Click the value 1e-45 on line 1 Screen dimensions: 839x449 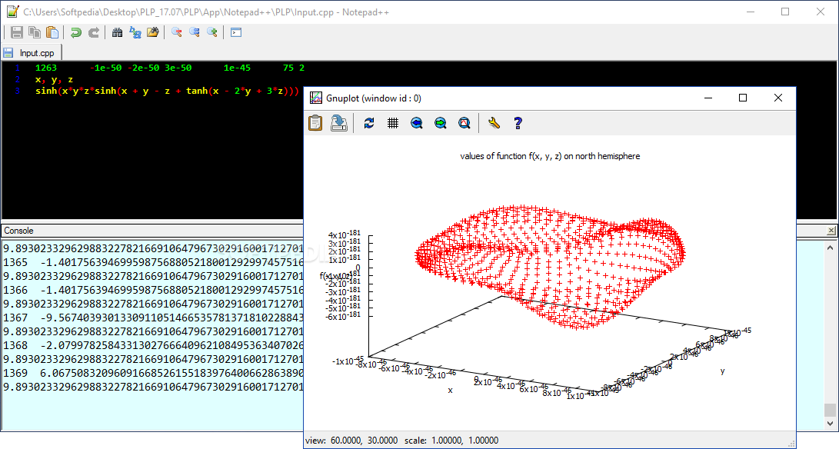[237, 68]
